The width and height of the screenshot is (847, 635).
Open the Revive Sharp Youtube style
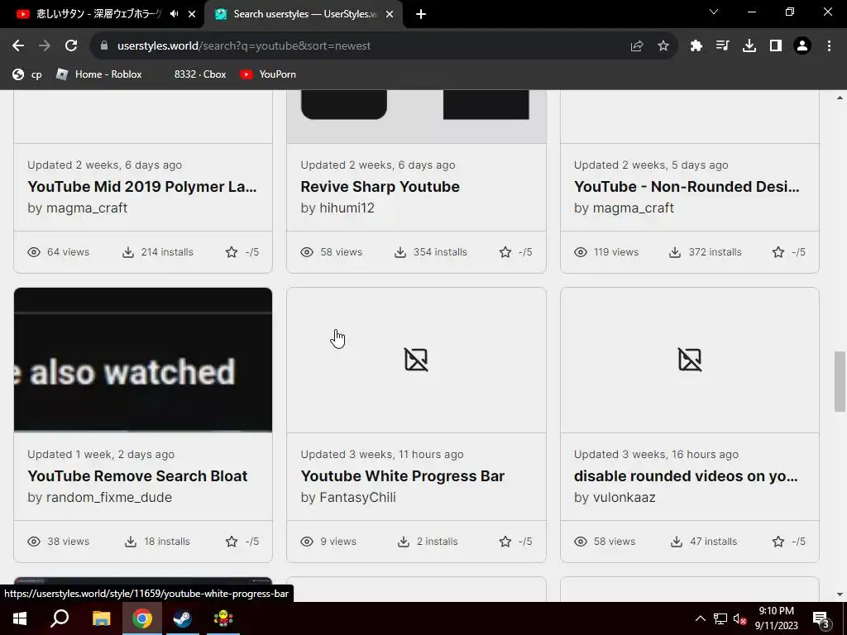(380, 186)
